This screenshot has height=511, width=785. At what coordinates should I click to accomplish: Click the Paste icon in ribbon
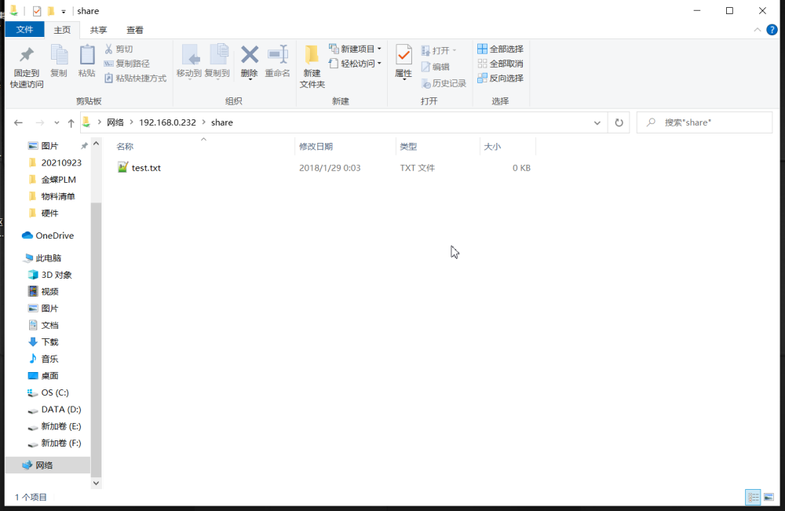(x=86, y=57)
